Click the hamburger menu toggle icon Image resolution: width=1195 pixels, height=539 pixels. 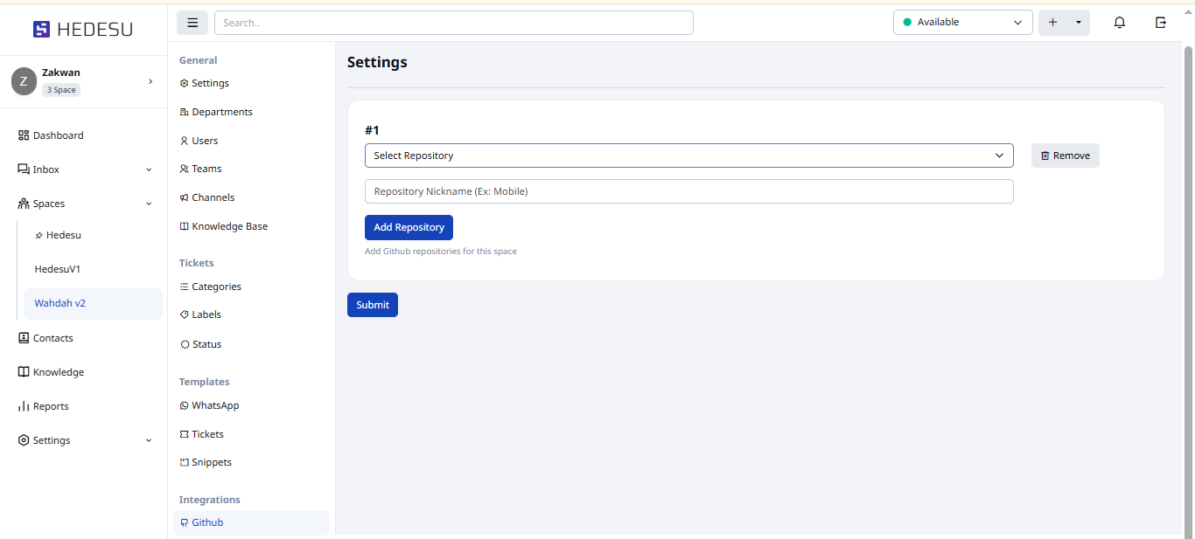[x=192, y=23]
